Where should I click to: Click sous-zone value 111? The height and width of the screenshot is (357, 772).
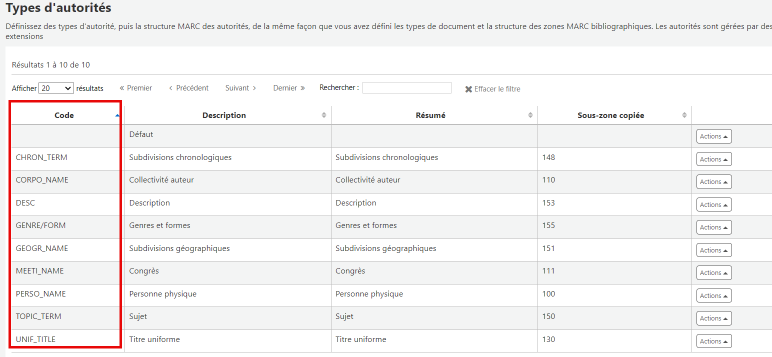tap(548, 271)
